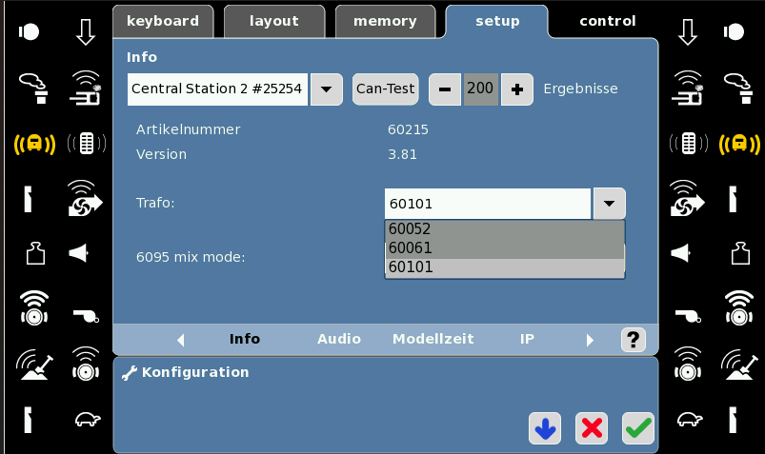765x454 pixels.
Task: Click the Trafo field showing 60101
Action: click(488, 204)
